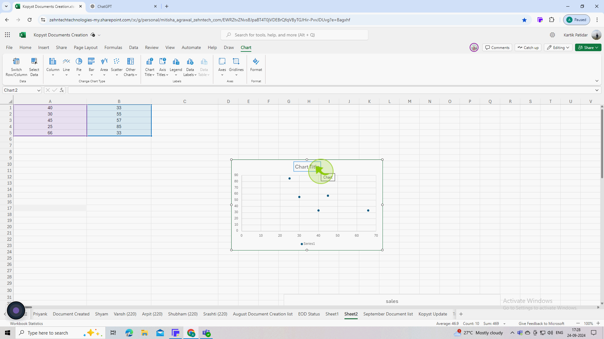The image size is (604, 339).
Task: Open Axis Titles options
Action: [x=163, y=67]
